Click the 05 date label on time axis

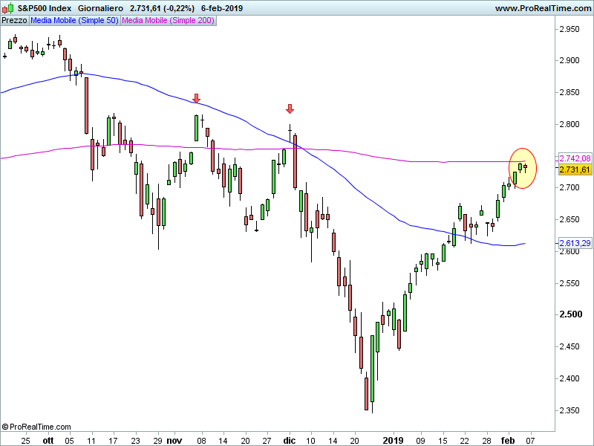click(x=69, y=441)
